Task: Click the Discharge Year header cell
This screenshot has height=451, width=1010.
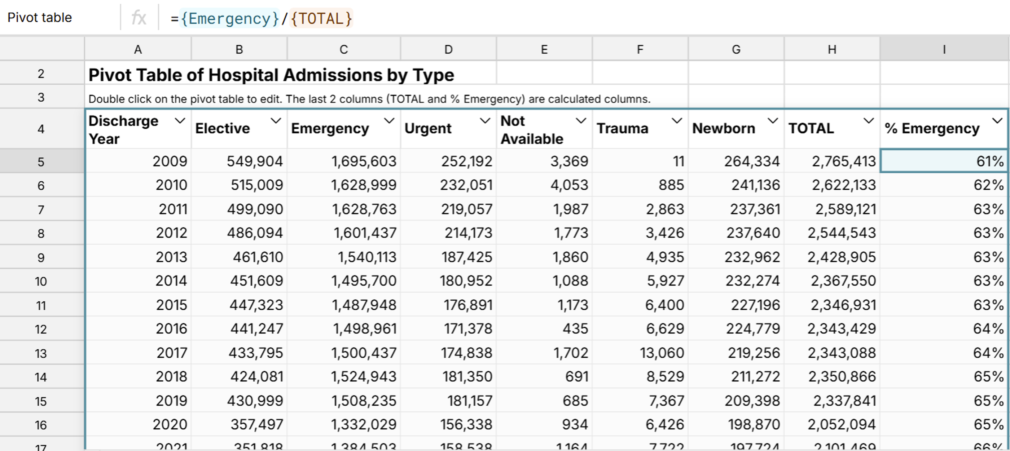Action: pos(138,129)
